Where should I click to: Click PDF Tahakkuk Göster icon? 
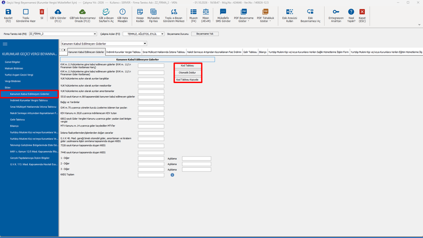point(265,12)
